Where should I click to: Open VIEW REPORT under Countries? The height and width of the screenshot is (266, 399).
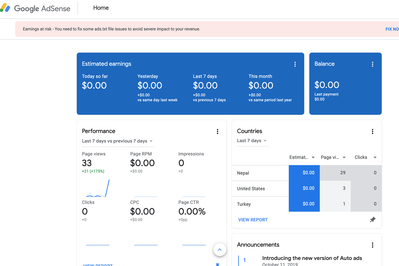pyautogui.click(x=253, y=219)
